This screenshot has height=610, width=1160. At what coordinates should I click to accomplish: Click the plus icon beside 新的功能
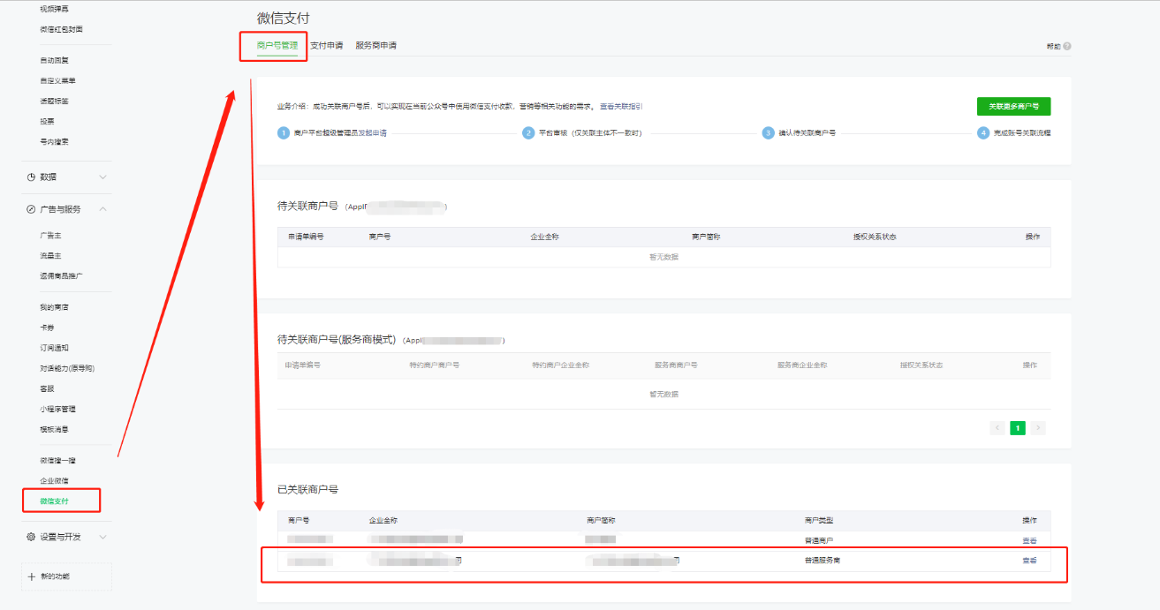tap(32, 576)
